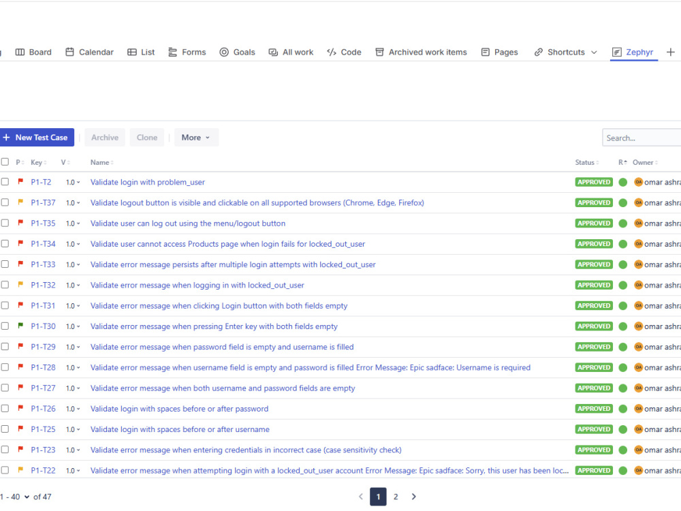681x511 pixels.
Task: Open the Board tab
Action: coord(33,52)
